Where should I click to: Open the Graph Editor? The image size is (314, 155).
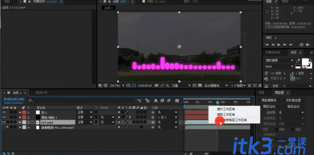click(x=177, y=100)
